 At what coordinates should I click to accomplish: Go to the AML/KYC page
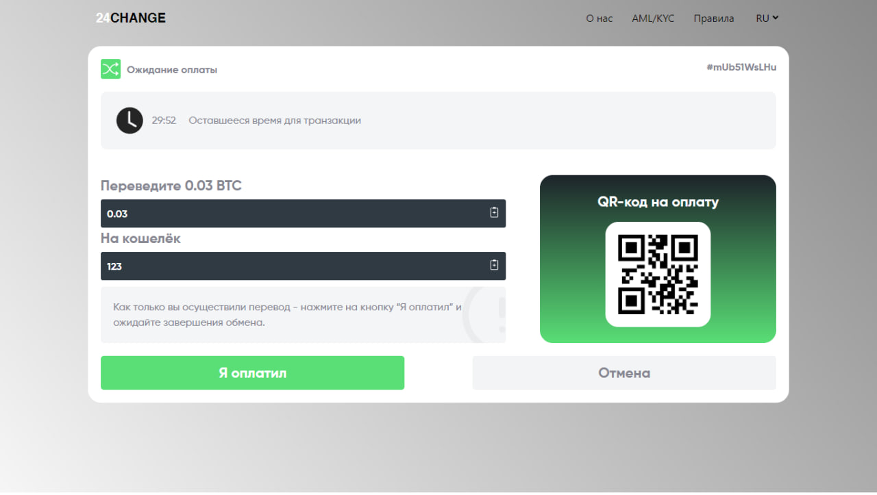pyautogui.click(x=653, y=18)
